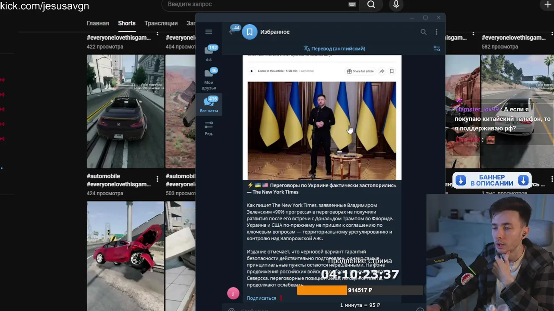Play the Listen to this article audio
Viewport: 554px width, 311px height.
pyautogui.click(x=252, y=71)
